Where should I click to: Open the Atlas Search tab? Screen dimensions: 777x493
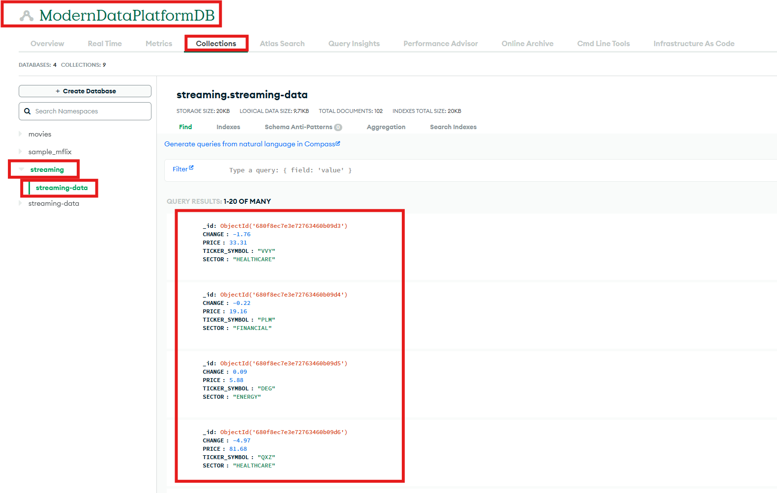pos(282,44)
